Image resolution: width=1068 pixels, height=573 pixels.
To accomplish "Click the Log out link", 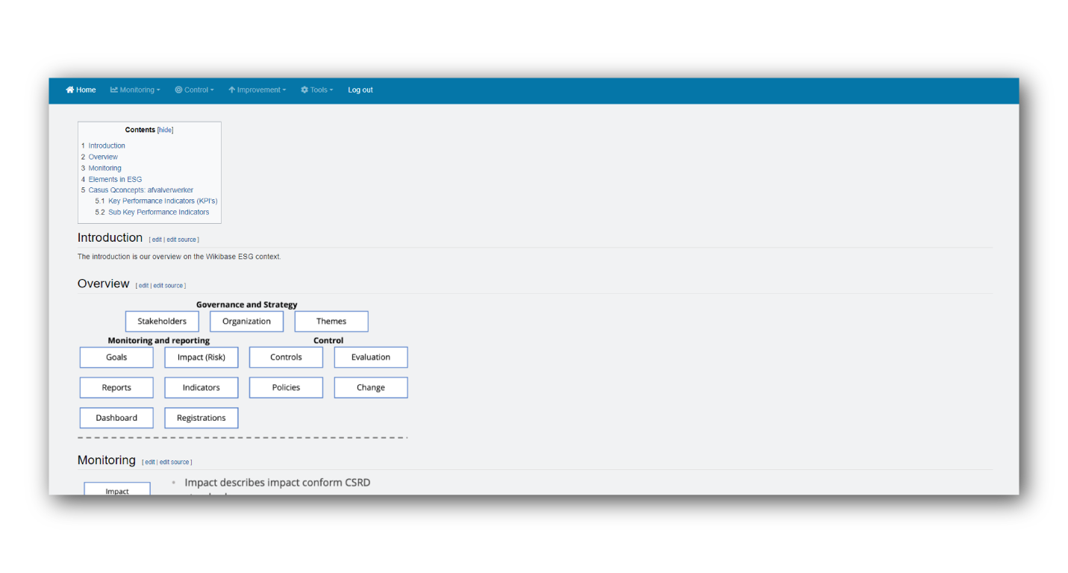I will pos(360,90).
